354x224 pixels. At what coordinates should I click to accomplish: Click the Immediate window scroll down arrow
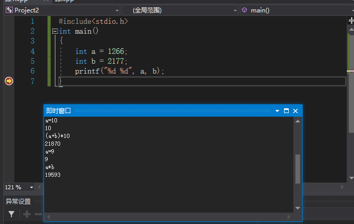click(x=298, y=208)
